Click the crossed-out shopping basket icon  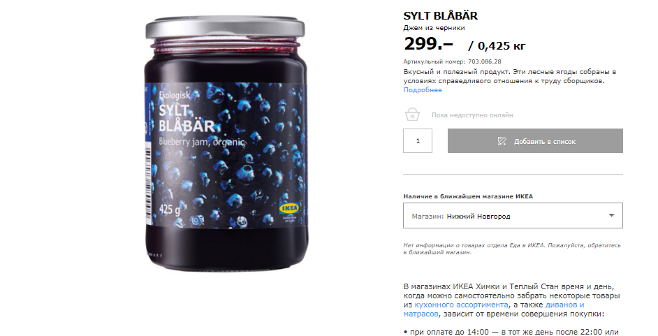(x=412, y=114)
